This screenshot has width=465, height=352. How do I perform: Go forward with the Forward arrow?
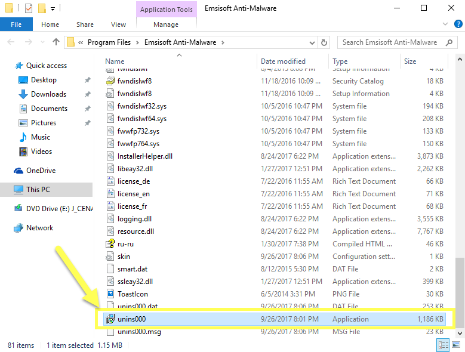point(29,42)
